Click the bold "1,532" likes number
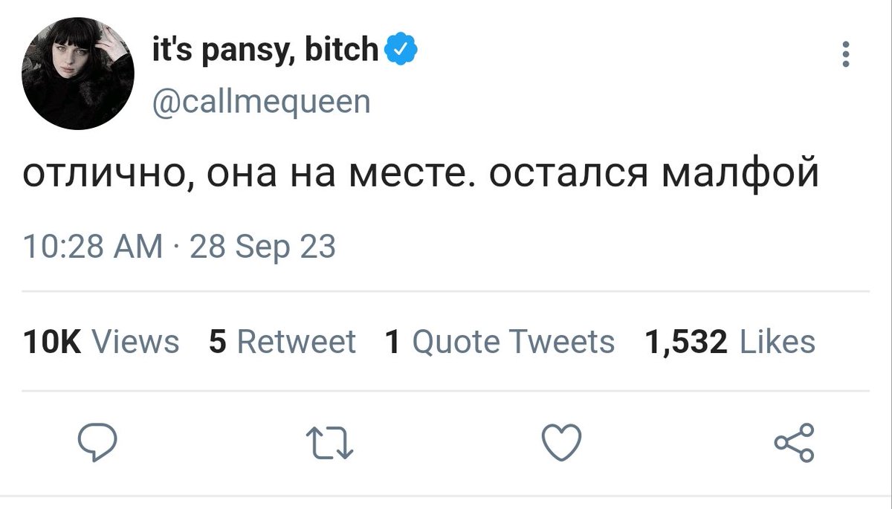This screenshot has width=892, height=509. pyautogui.click(x=686, y=343)
